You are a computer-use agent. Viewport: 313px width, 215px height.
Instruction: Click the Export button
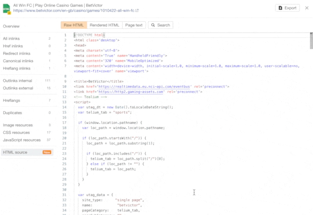288,8
